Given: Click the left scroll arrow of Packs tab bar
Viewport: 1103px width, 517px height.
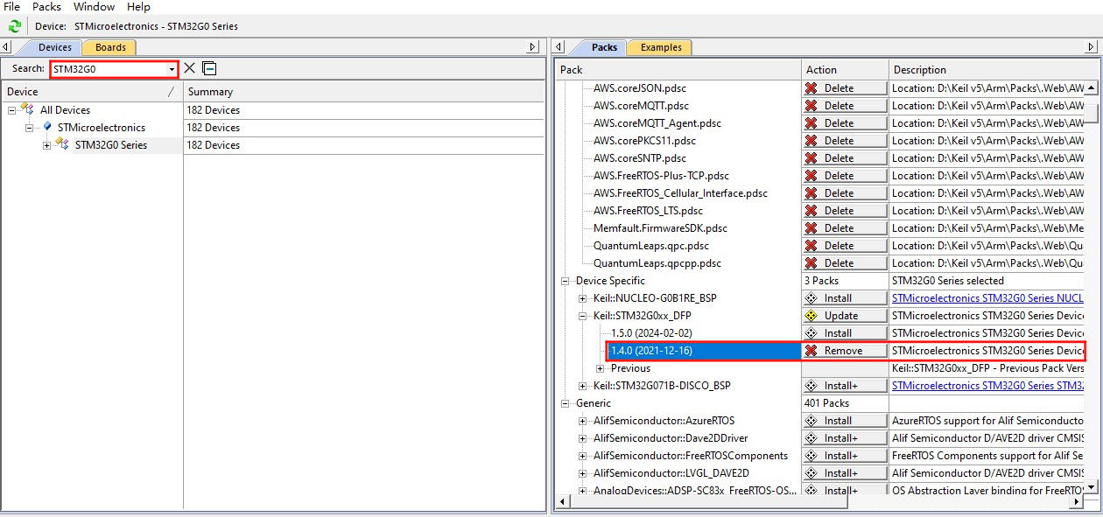Looking at the screenshot, I should [560, 47].
